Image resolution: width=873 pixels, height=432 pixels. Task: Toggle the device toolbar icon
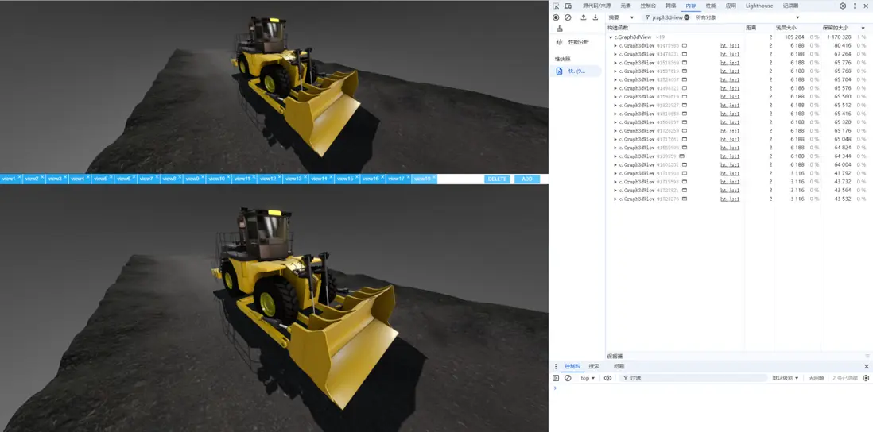click(568, 6)
